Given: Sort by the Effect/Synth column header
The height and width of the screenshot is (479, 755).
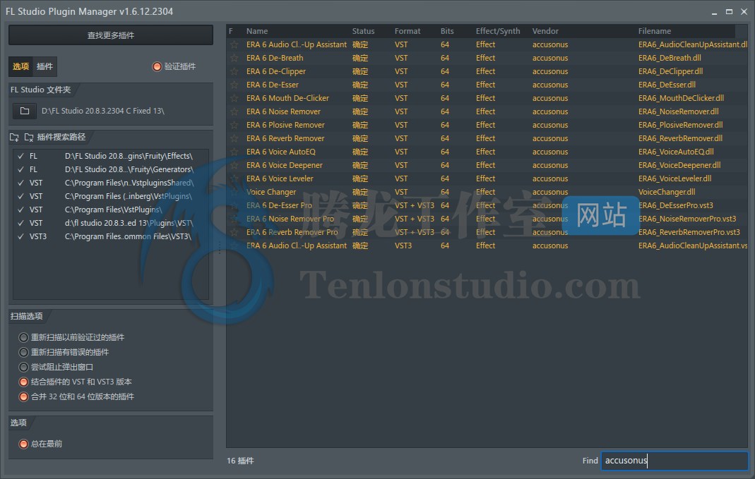Looking at the screenshot, I should tap(498, 31).
